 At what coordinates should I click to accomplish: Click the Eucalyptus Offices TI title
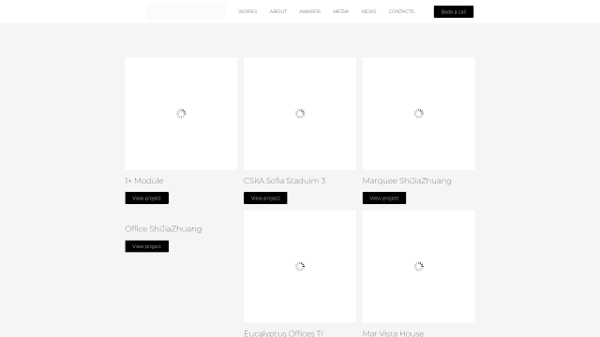point(283,333)
